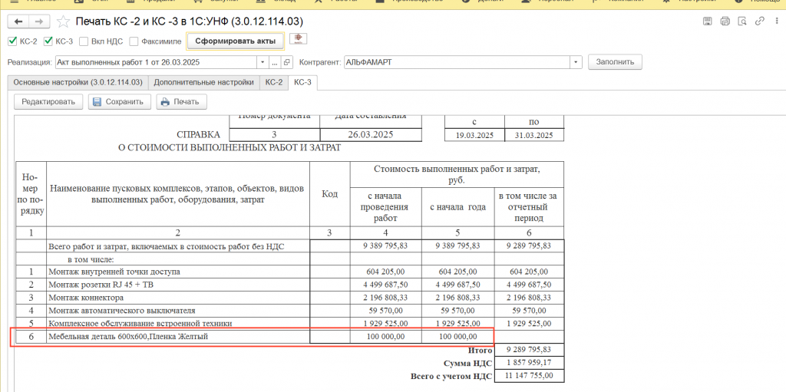Open the КС-2 tab
The width and height of the screenshot is (786, 392).
[x=274, y=82]
